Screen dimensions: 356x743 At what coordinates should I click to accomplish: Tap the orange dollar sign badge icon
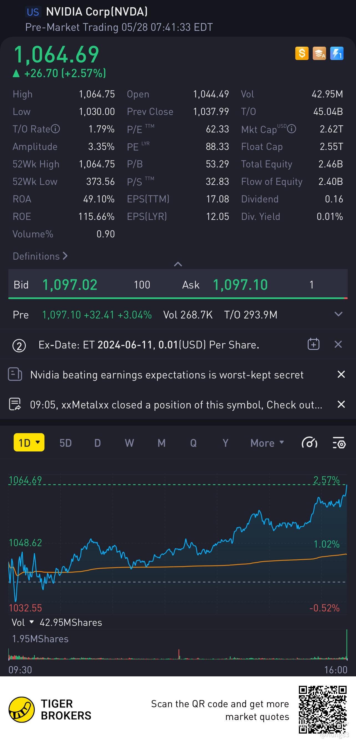(x=302, y=53)
